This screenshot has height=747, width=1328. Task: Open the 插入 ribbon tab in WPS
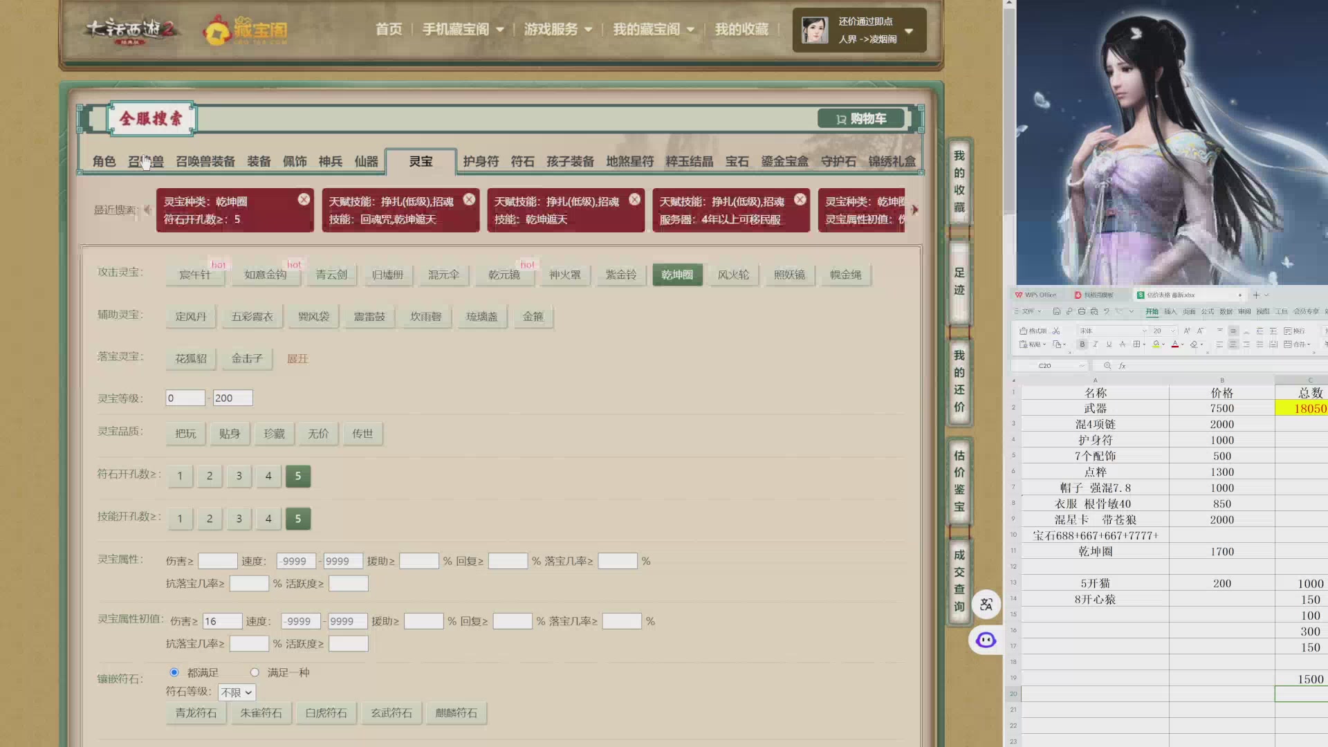click(1170, 311)
